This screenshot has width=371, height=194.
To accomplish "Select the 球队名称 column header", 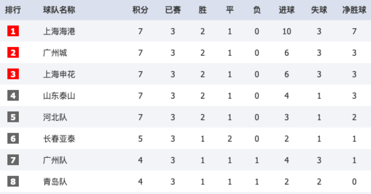I will click(59, 10).
